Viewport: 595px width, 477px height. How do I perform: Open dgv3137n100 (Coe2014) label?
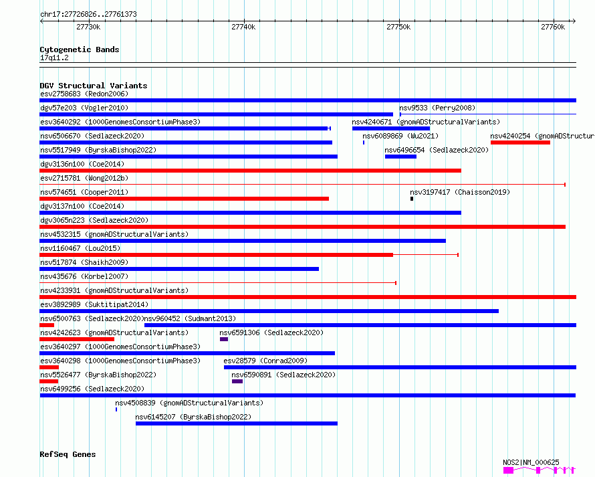tap(82, 206)
